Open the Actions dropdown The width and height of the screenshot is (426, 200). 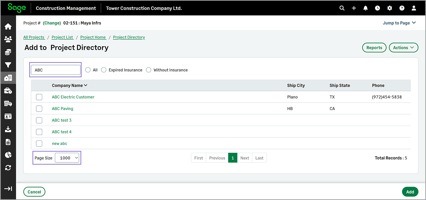[404, 48]
